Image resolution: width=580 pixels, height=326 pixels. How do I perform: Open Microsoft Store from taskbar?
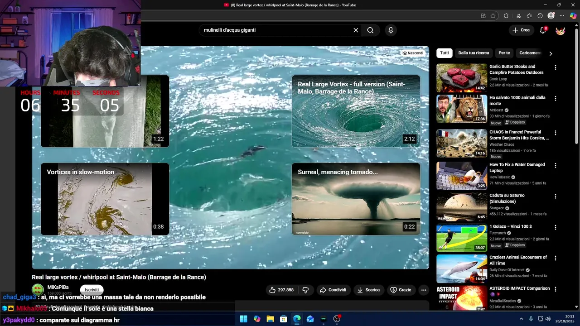283,319
